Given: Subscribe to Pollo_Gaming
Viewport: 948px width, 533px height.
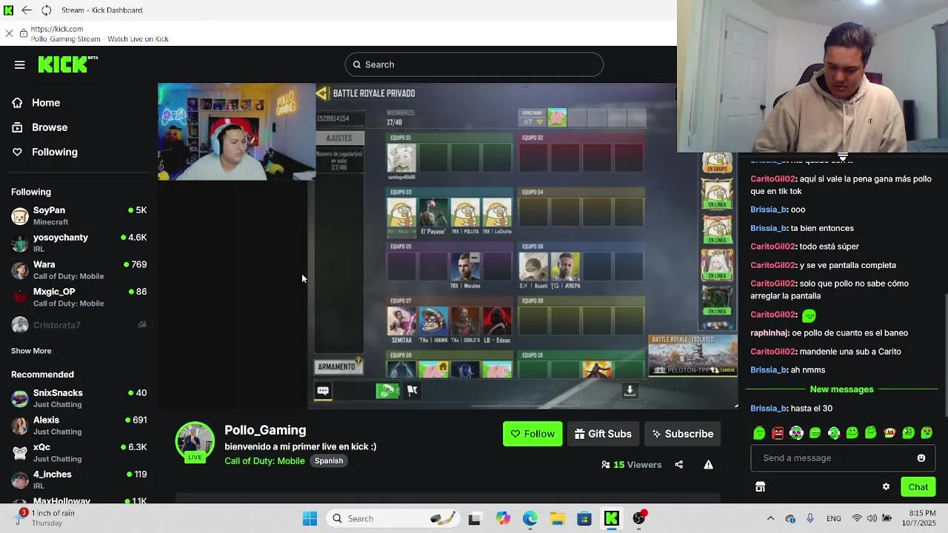Looking at the screenshot, I should pos(682,434).
